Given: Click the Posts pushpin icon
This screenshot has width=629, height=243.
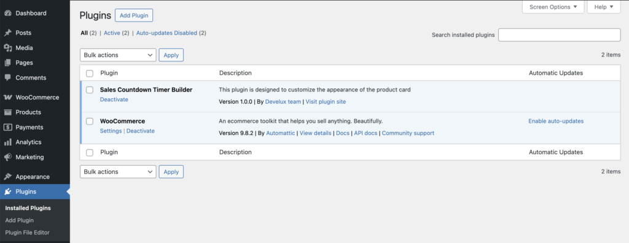Looking at the screenshot, I should [7, 33].
